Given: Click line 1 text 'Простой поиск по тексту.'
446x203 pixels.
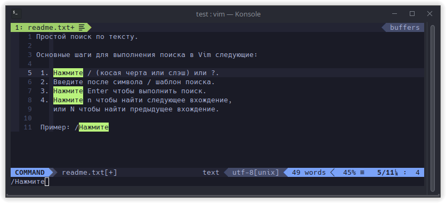Looking at the screenshot, I should tap(87, 37).
